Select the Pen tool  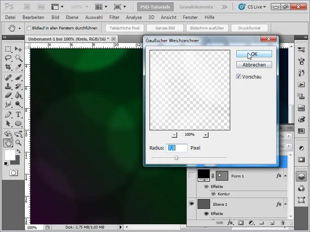8,114
